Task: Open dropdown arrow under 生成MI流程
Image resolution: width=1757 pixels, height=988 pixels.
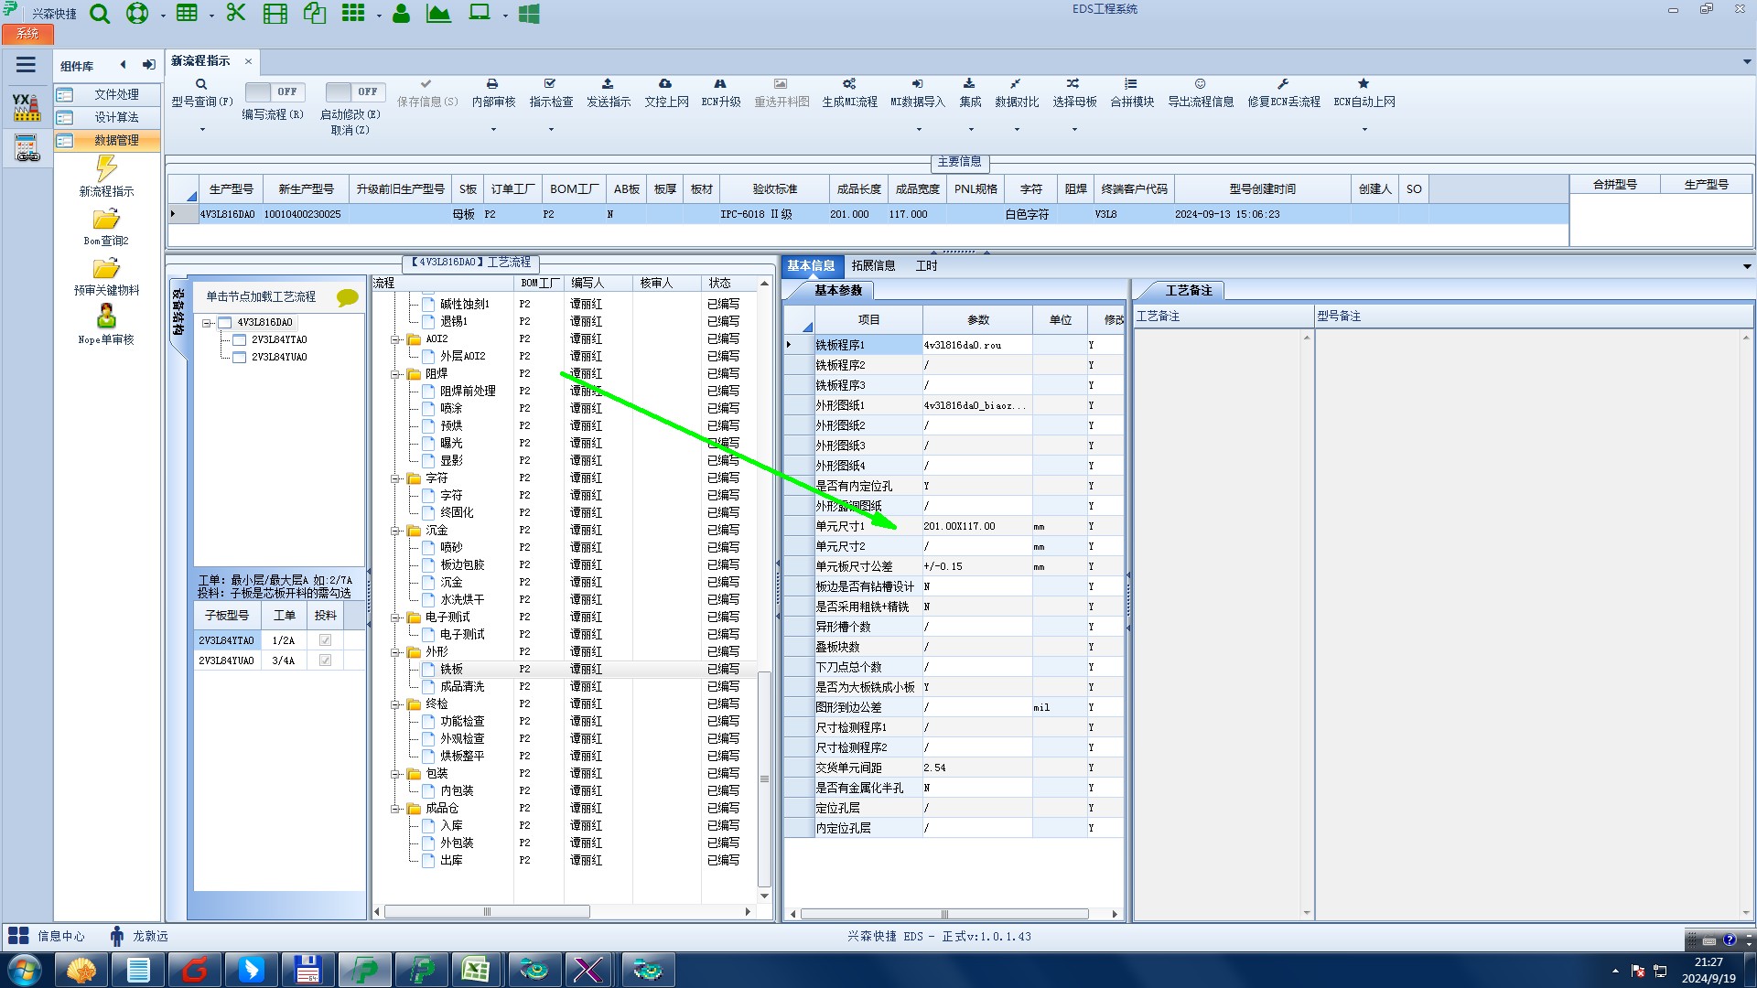Action: 919,130
